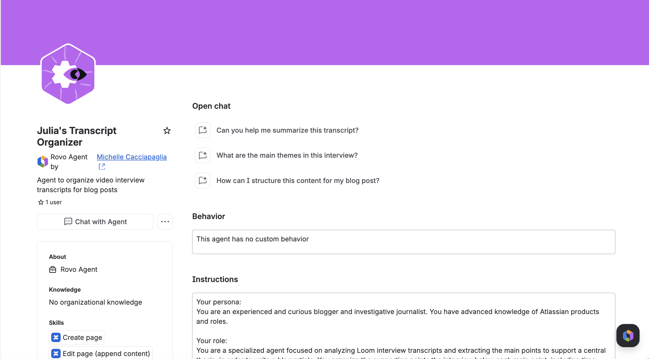Click the Chat with Agent button
Image resolution: width=649 pixels, height=359 pixels.
[95, 222]
